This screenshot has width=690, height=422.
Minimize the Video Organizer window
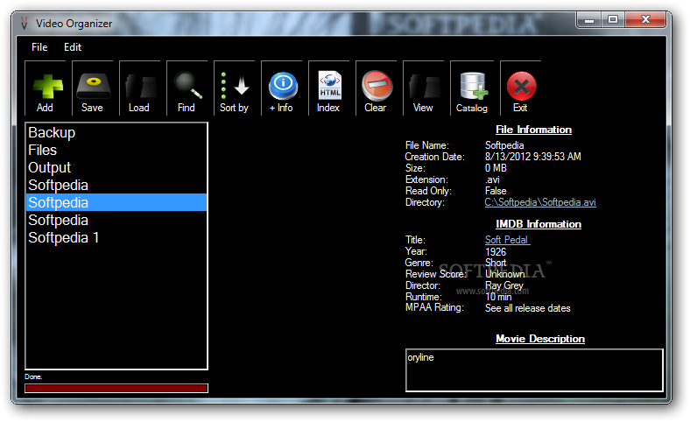pyautogui.click(x=589, y=20)
